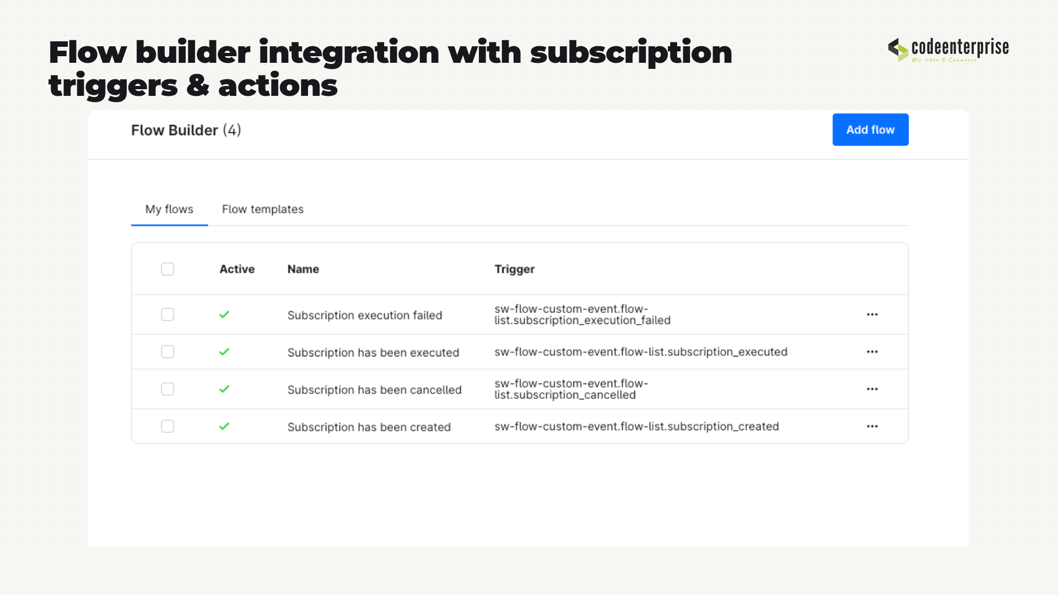Viewport: 1058px width, 595px height.
Task: Sort table by the Name column header
Action: tap(303, 269)
